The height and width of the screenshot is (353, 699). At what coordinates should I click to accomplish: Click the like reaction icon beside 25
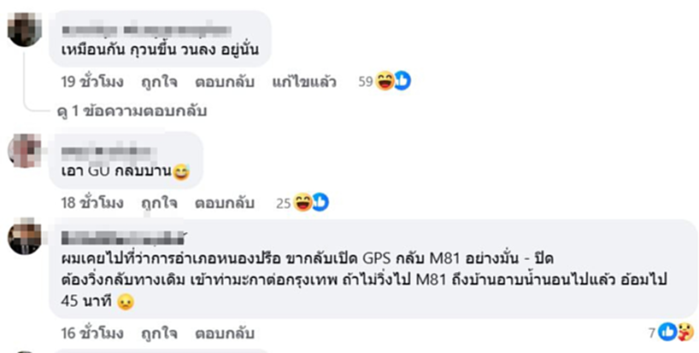(x=320, y=203)
